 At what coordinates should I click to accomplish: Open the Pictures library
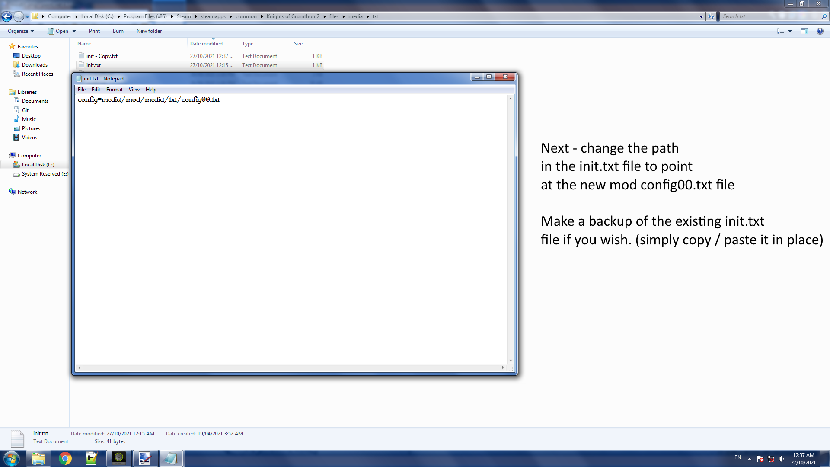[x=31, y=128]
